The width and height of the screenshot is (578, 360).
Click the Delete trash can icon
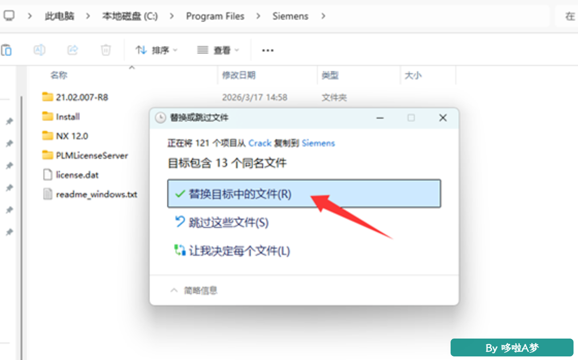pyautogui.click(x=105, y=50)
